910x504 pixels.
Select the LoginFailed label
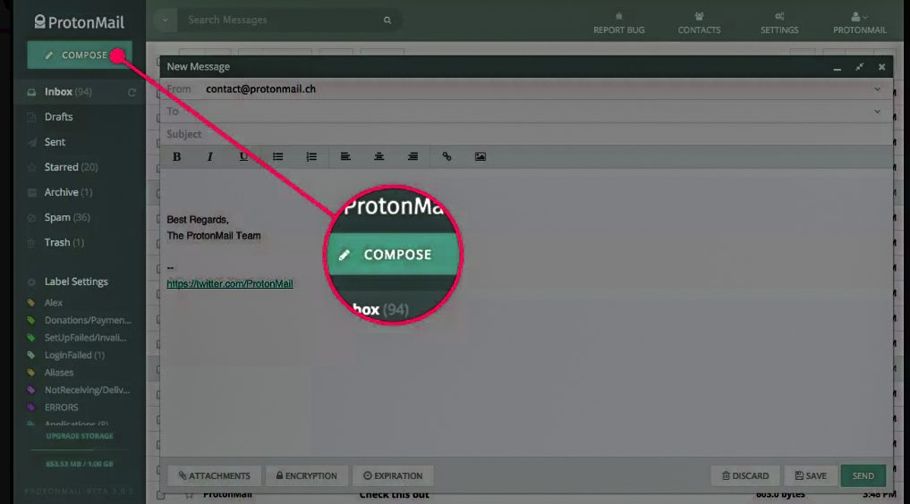[x=74, y=355]
